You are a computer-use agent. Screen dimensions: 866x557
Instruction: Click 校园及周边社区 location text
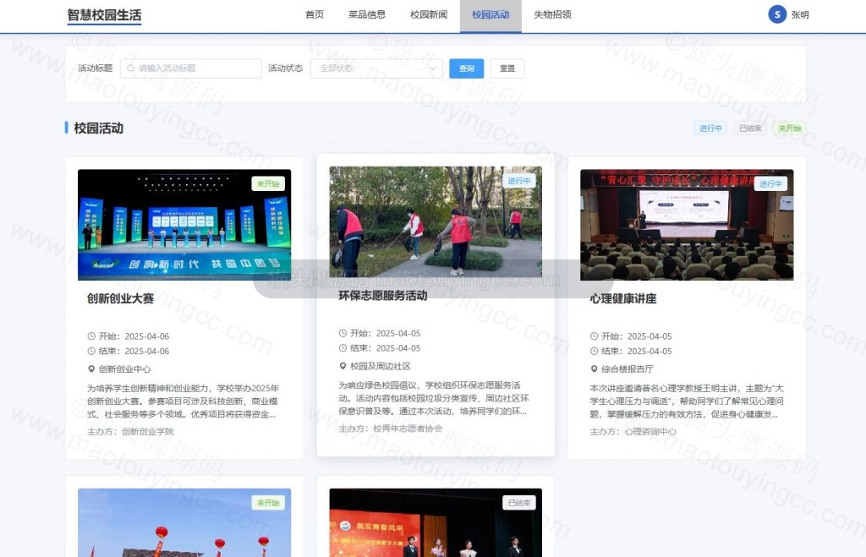pos(381,366)
